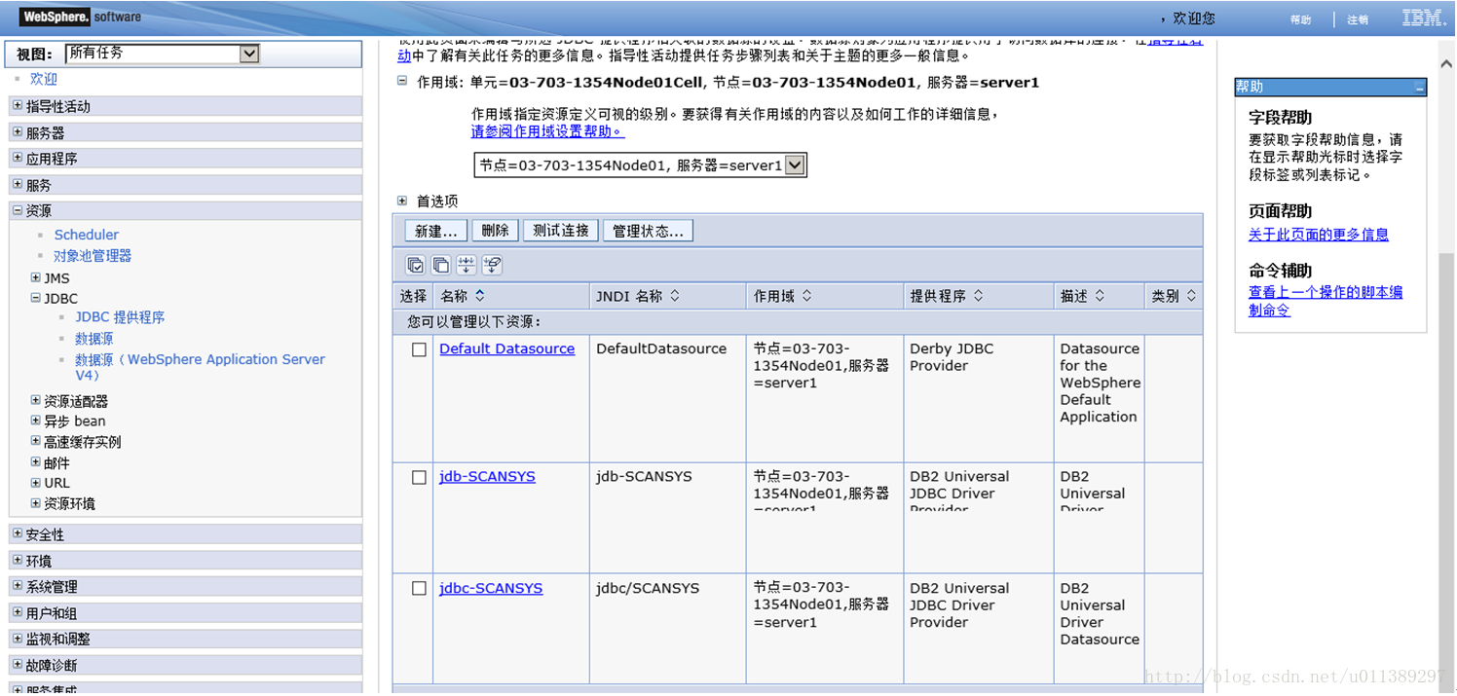Expand the 安全性 navigation group
Viewport: 1457px width, 696px height.
tap(18, 534)
